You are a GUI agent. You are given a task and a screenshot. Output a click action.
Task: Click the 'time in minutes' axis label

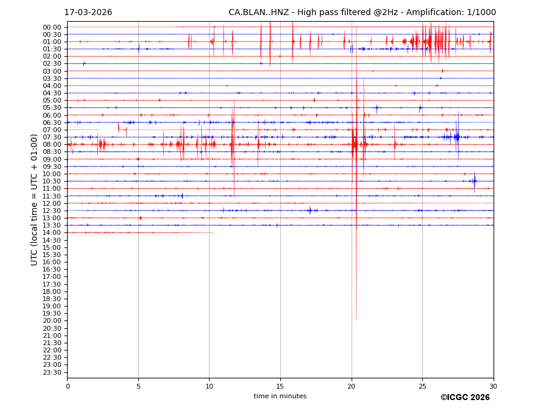coord(280,396)
